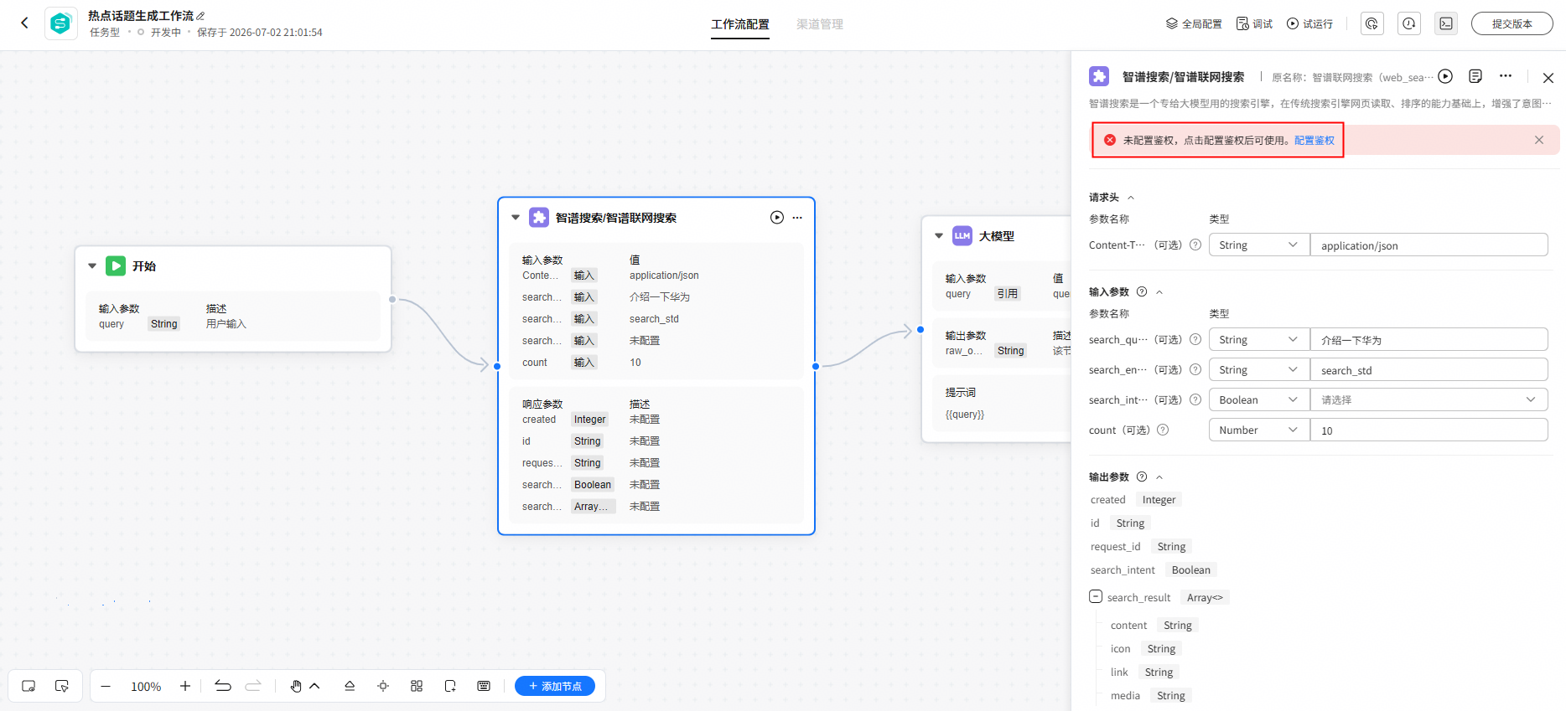Open the Number type dropdown for count
The width and height of the screenshot is (1566, 711).
(x=1259, y=430)
